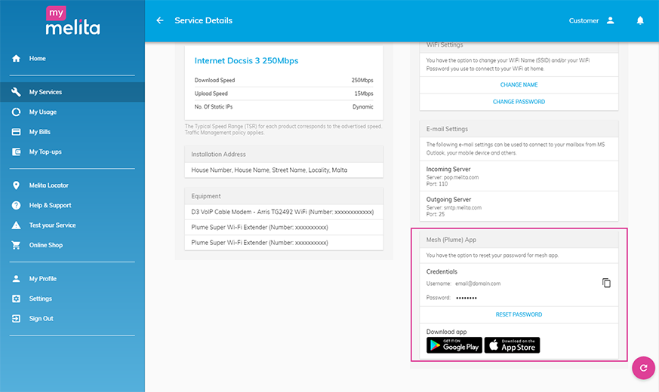Image resolution: width=659 pixels, height=392 pixels.
Task: Click CHANGE PASSWORD for WiFi
Action: pyautogui.click(x=519, y=102)
